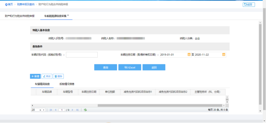Open calendar for registration start date
Viewport: 266px width, 123px height.
pyautogui.click(x=189, y=54)
